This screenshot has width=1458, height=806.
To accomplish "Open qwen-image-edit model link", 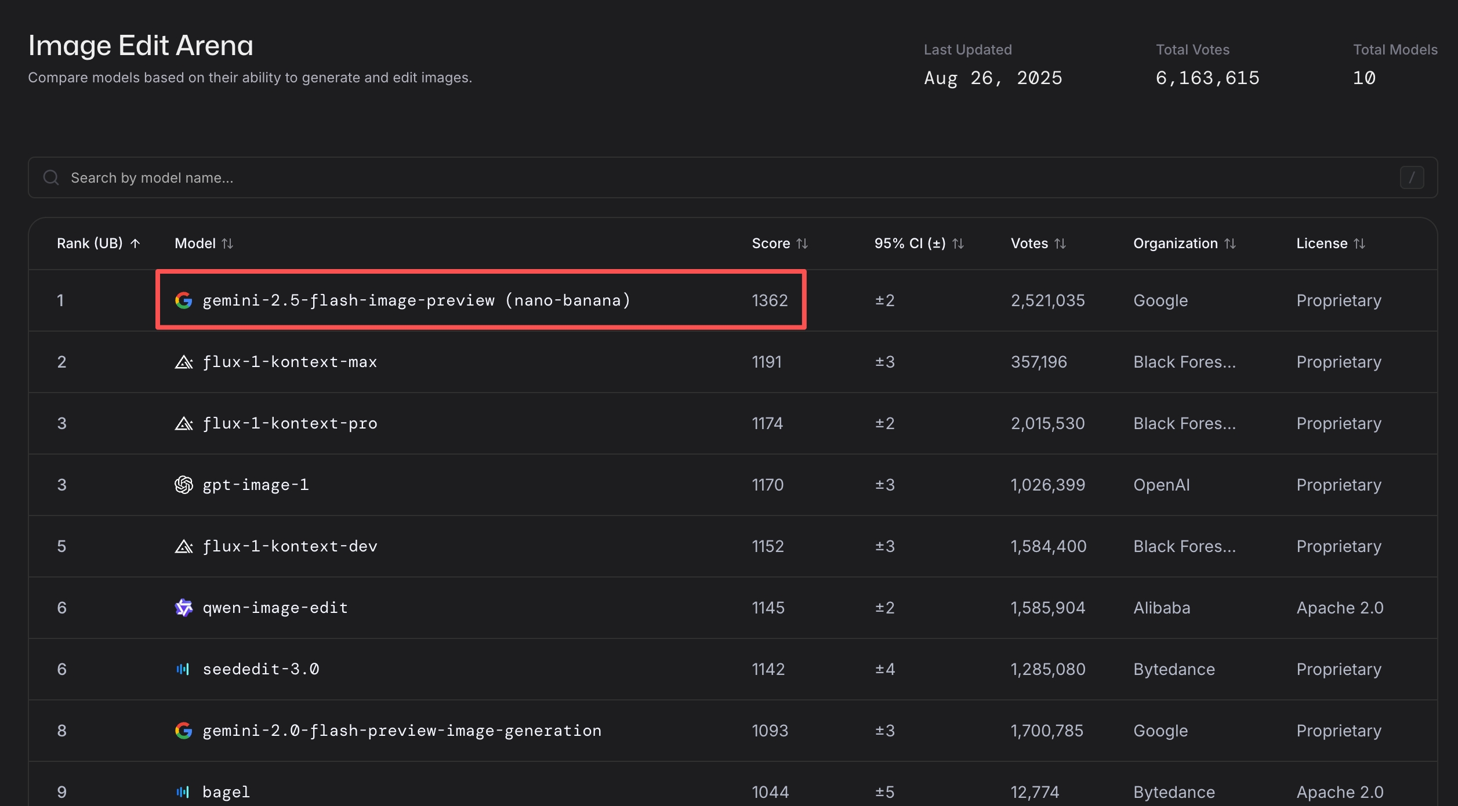I will (275, 608).
